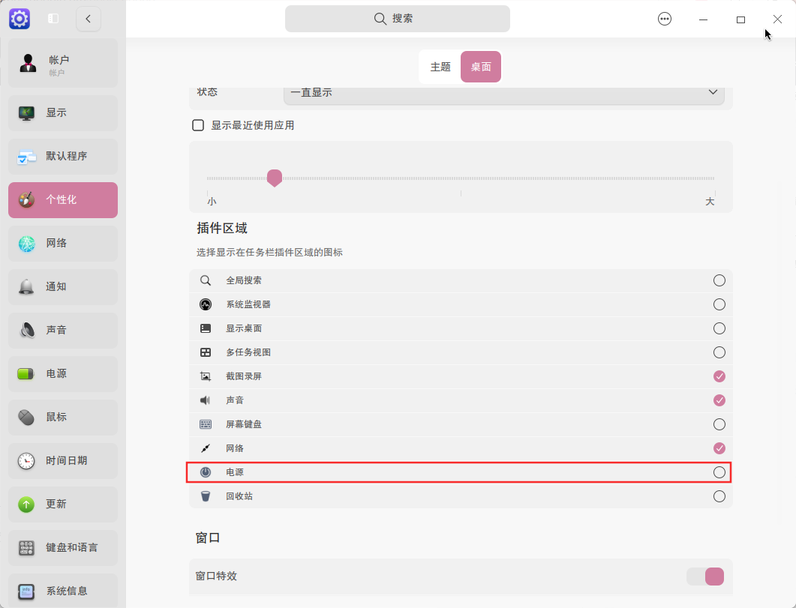796x608 pixels.
Task: Click the dock size slider handle
Action: [x=275, y=178]
